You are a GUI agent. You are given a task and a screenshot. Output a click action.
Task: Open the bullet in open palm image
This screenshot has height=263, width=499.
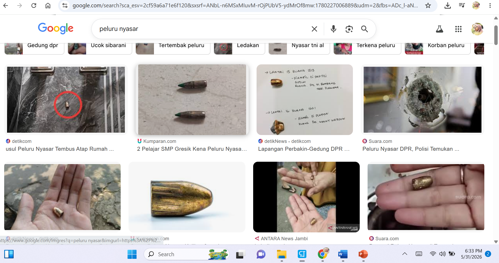click(x=62, y=197)
